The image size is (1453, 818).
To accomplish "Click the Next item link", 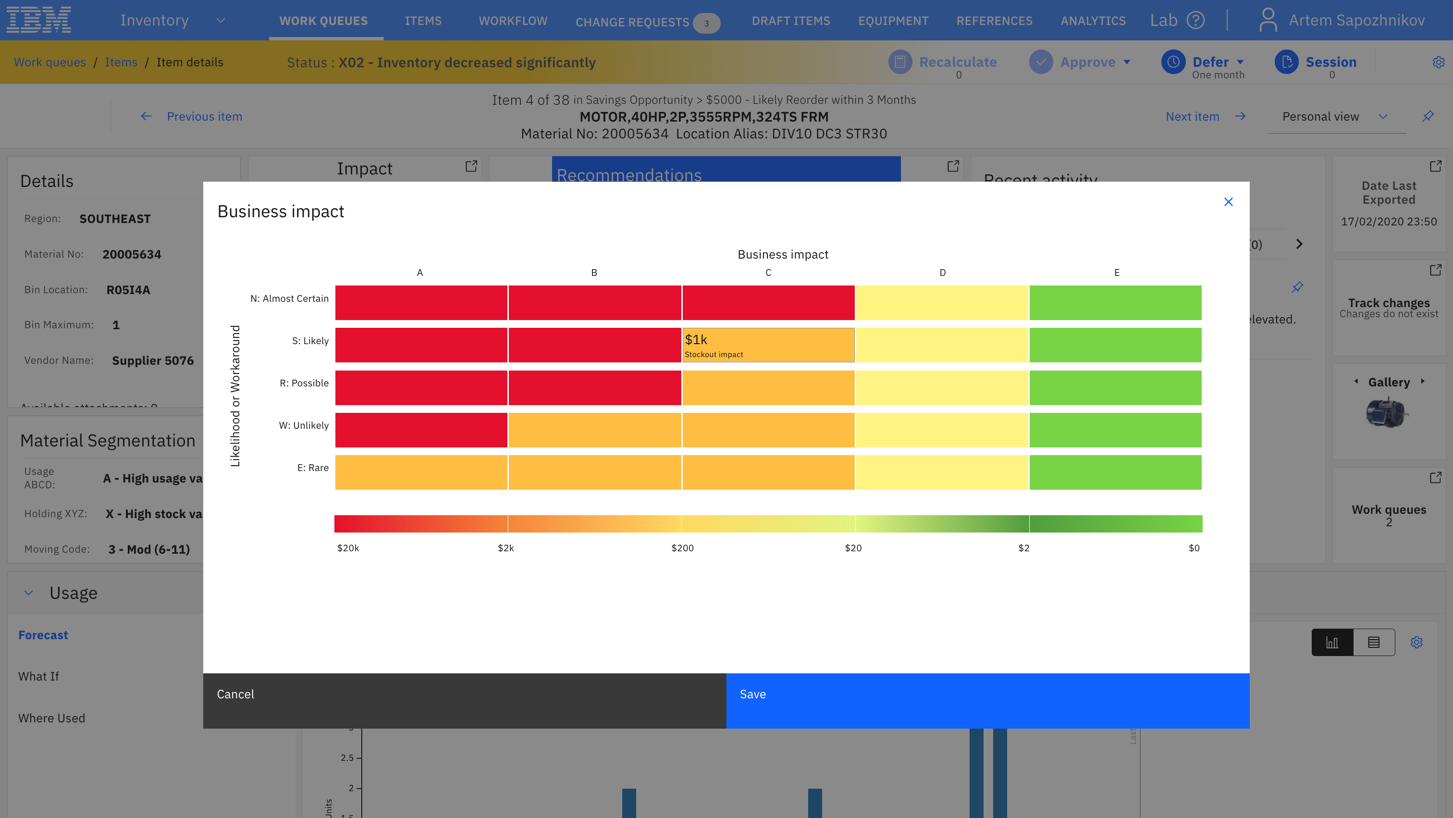I will pyautogui.click(x=1193, y=116).
